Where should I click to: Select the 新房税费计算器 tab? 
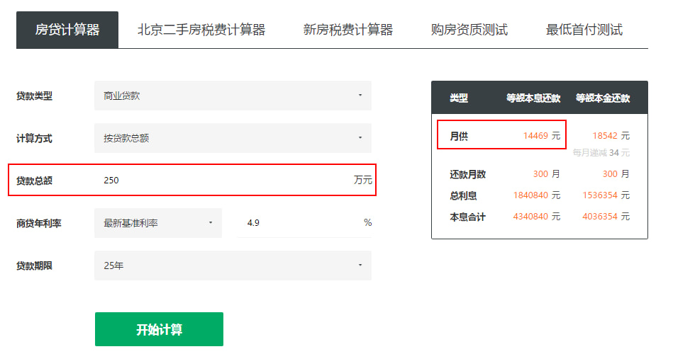tap(347, 30)
